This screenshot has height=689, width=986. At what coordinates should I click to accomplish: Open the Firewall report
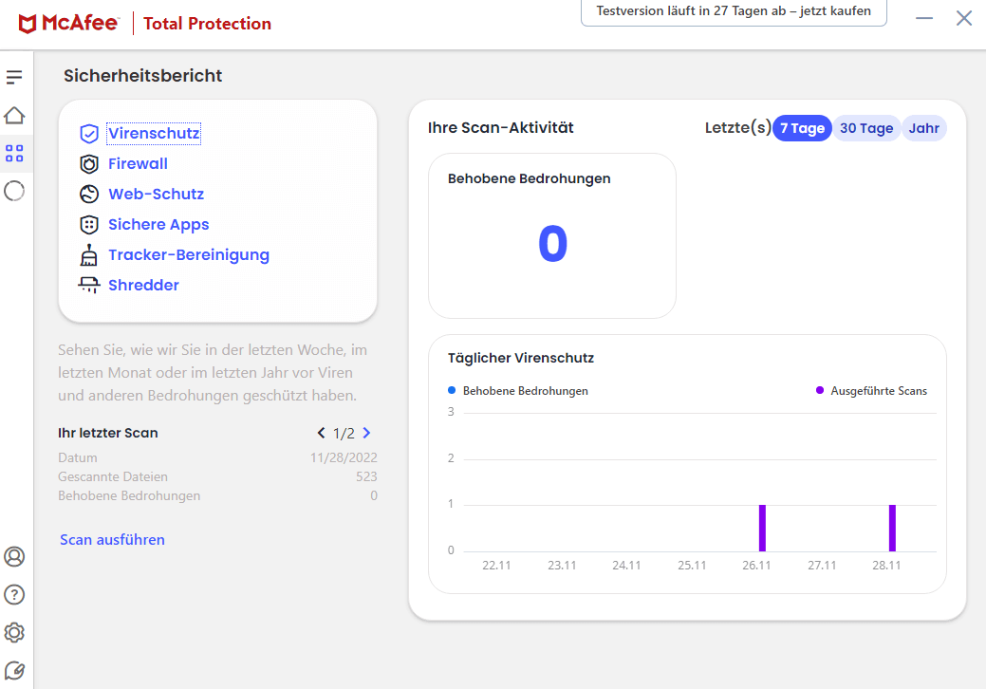[x=138, y=164]
